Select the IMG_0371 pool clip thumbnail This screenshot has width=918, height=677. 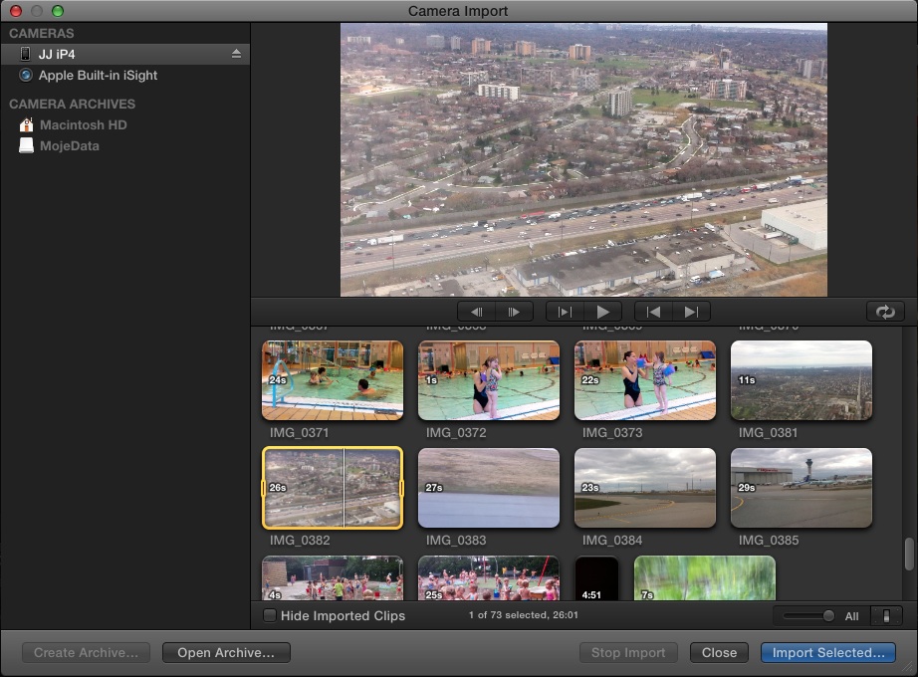pyautogui.click(x=333, y=380)
